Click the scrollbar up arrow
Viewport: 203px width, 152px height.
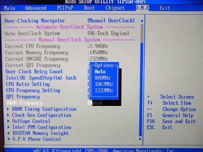(x=142, y=21)
